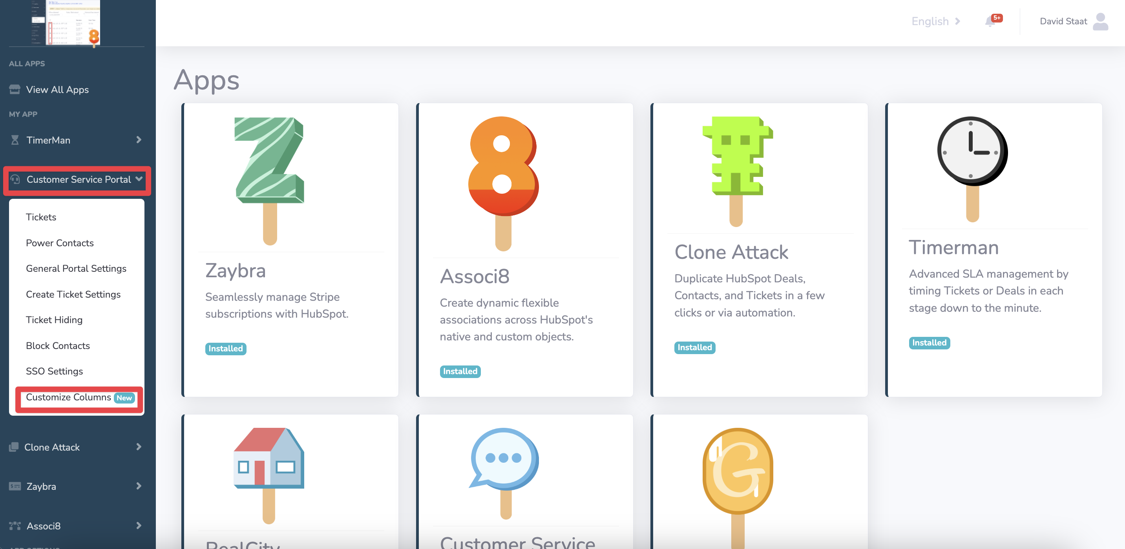Open the user profile avatar icon
The width and height of the screenshot is (1125, 549).
1100,22
